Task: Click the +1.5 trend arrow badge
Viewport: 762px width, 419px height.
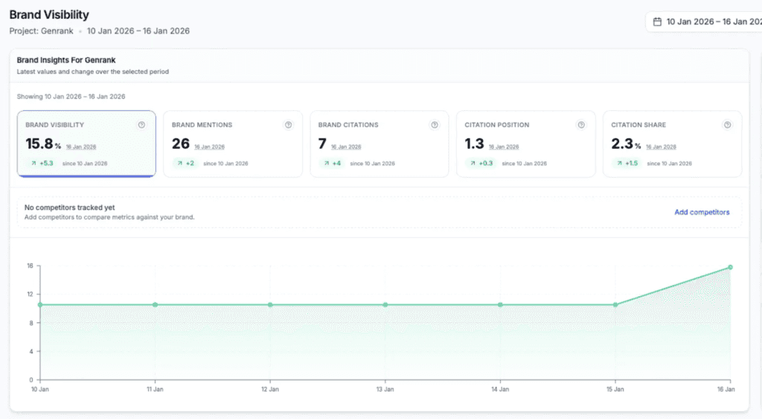Action: coord(627,163)
